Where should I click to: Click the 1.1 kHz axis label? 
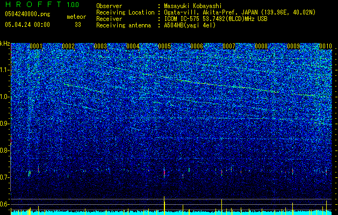click(x=5, y=70)
